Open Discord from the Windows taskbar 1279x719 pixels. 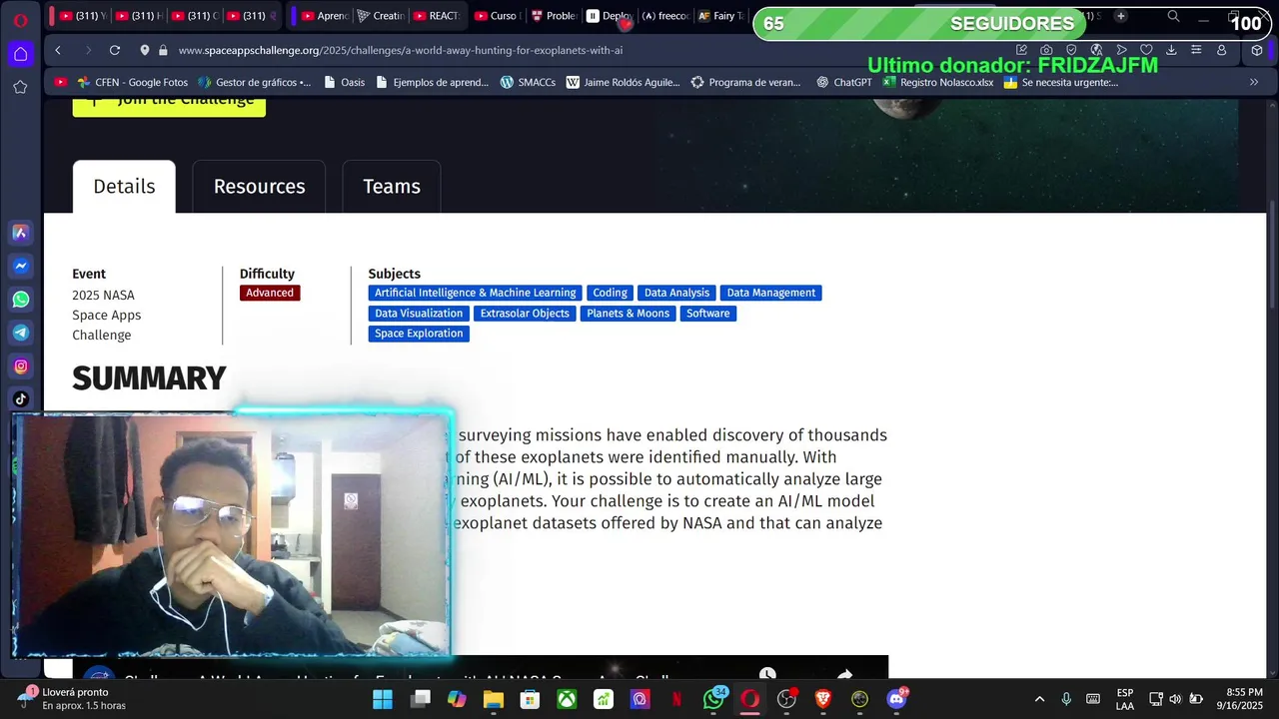896,699
